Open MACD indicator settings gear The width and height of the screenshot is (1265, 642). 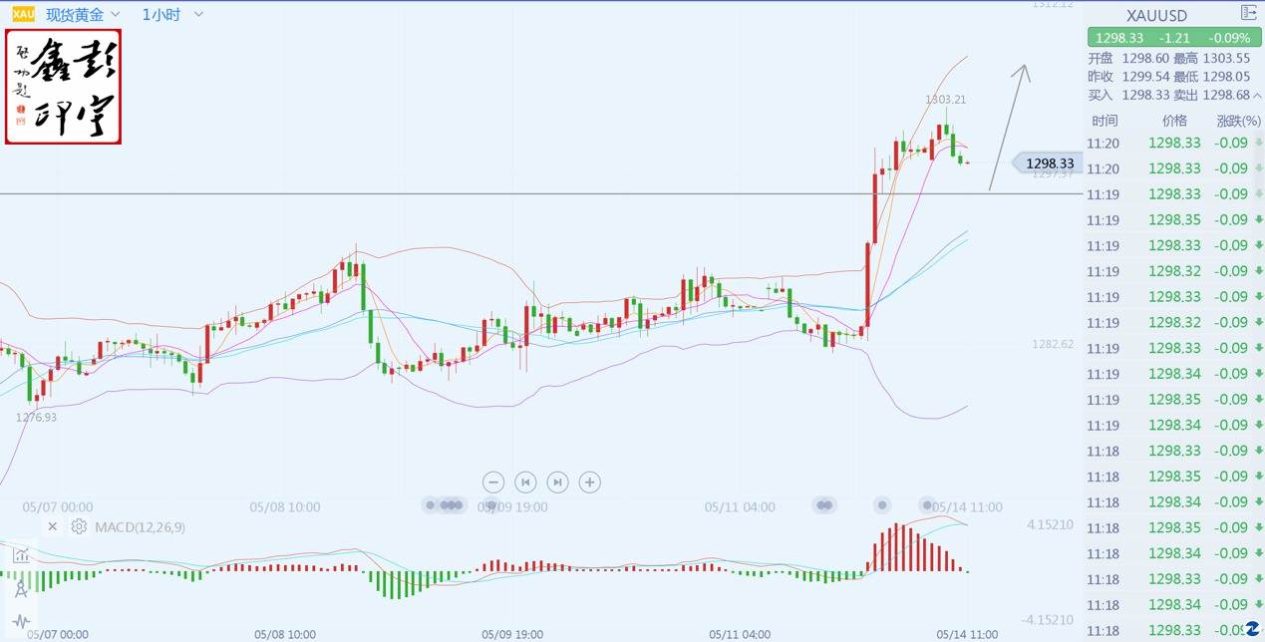[x=79, y=526]
